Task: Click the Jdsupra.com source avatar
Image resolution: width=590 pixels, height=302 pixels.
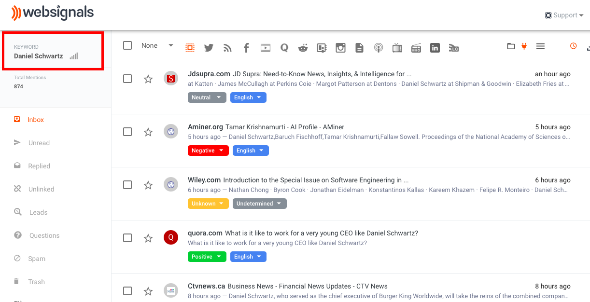Action: (x=171, y=78)
